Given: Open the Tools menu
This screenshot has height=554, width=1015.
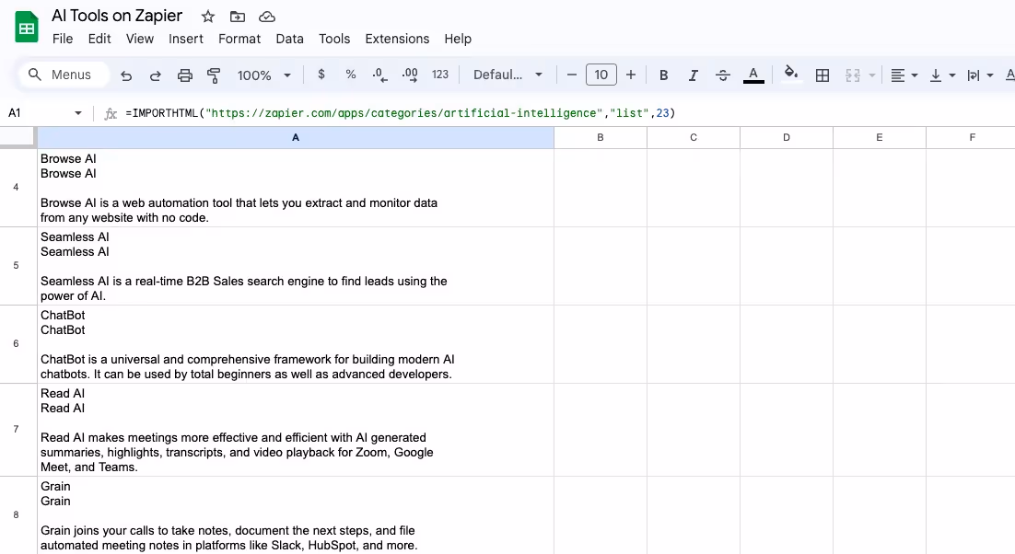Looking at the screenshot, I should point(334,39).
